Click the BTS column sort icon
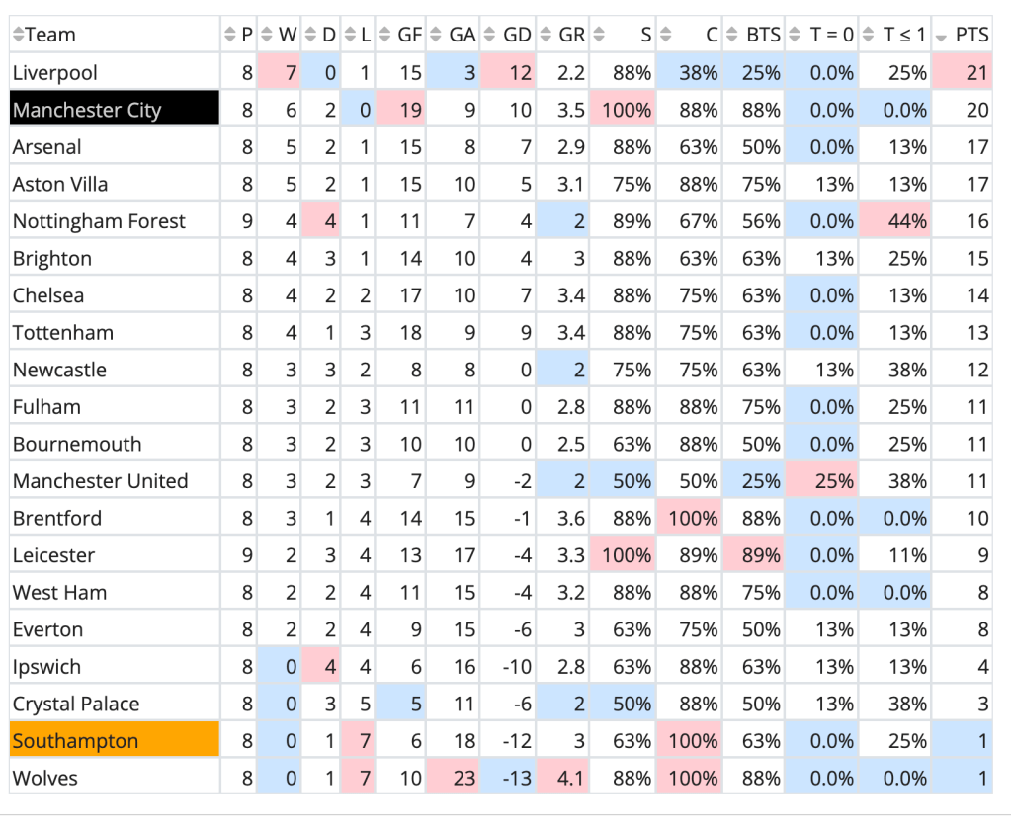 click(734, 36)
